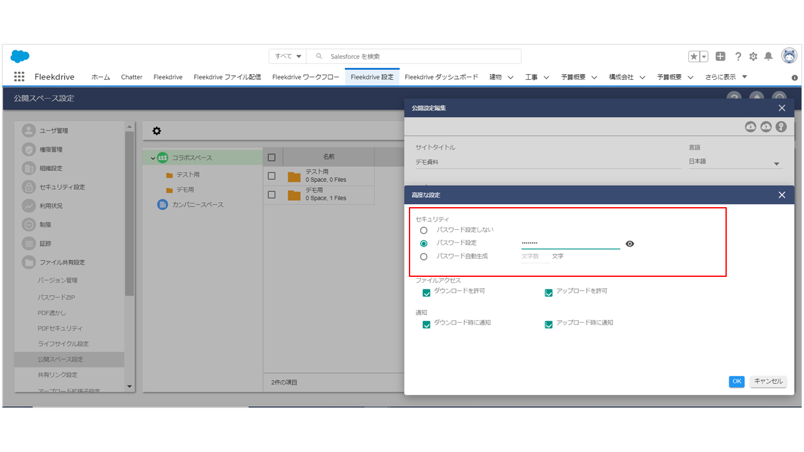Open the Salesforce App Launcher grid icon
The height and width of the screenshot is (452, 804).
click(19, 77)
